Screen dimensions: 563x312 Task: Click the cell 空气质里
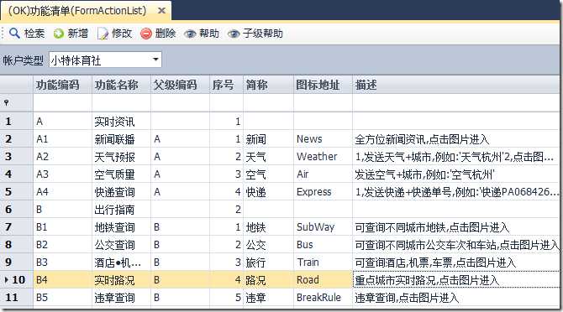pyautogui.click(x=121, y=174)
